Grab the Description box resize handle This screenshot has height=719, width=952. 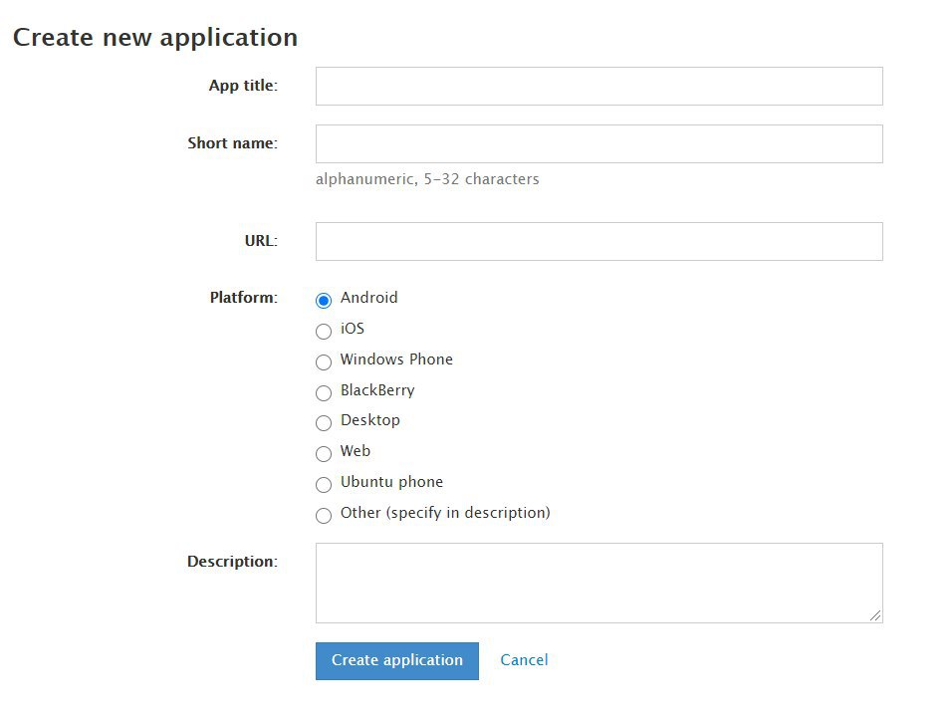pos(875,615)
